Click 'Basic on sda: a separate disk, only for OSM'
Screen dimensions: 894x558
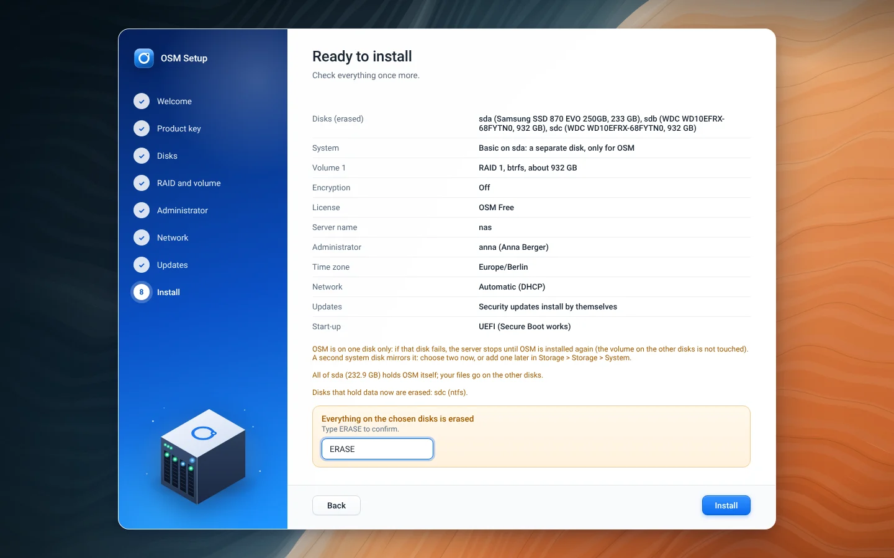pos(556,148)
